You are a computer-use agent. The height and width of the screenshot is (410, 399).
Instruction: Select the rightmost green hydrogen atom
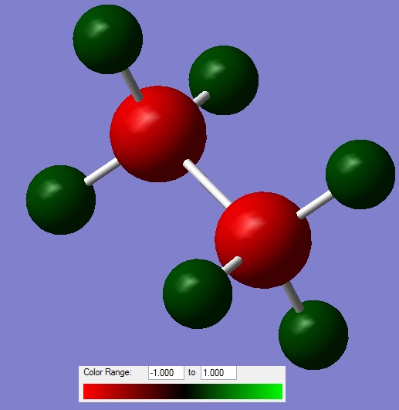pyautogui.click(x=360, y=175)
